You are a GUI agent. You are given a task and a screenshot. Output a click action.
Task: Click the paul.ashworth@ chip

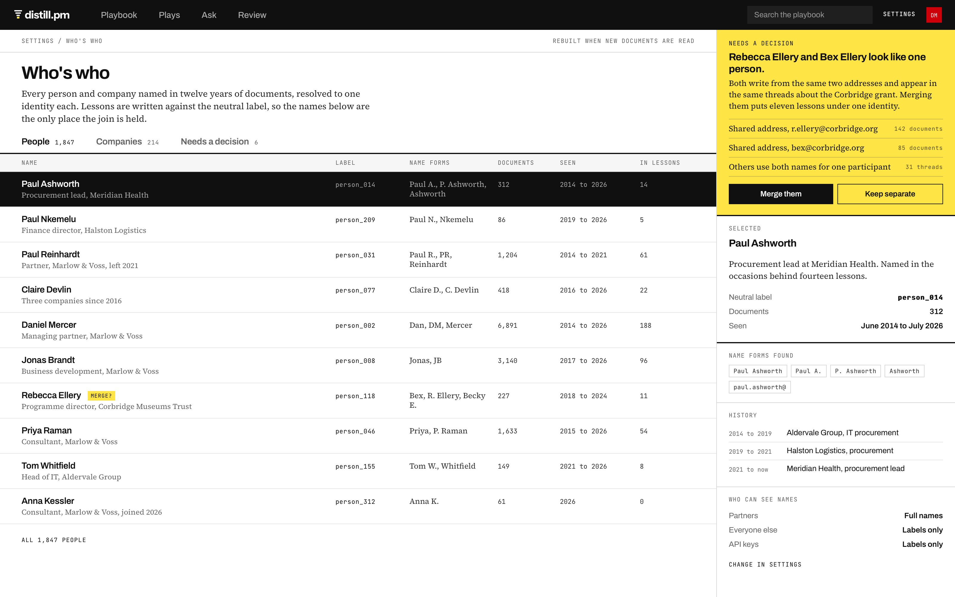coord(760,387)
